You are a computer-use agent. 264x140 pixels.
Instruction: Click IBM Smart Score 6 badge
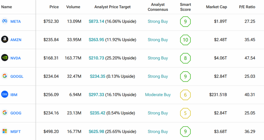click(x=185, y=95)
